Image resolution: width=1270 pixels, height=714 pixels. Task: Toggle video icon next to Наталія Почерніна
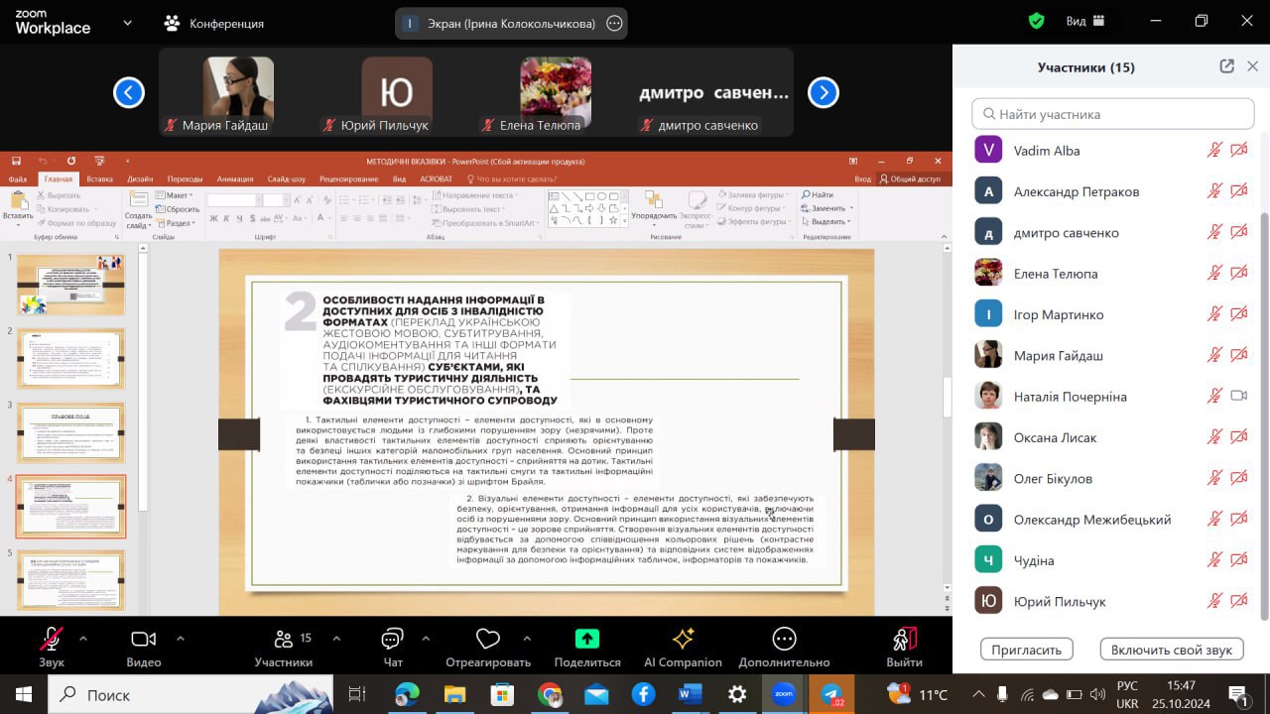(x=1238, y=396)
